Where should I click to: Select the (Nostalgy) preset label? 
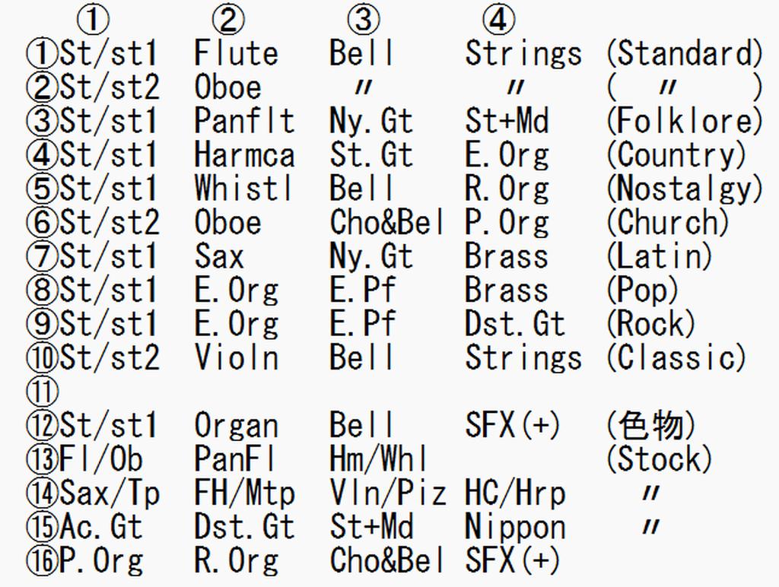684,189
